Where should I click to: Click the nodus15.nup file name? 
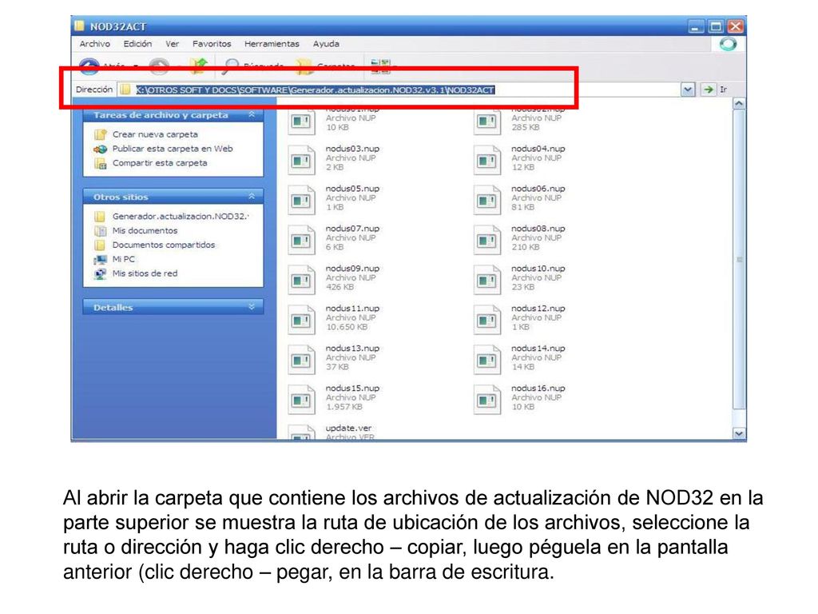352,388
